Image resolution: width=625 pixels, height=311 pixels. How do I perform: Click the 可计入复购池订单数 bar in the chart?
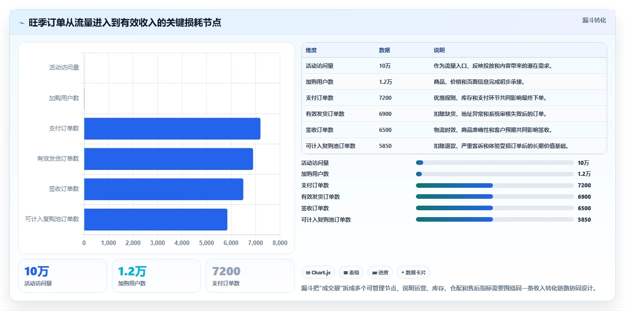point(155,219)
